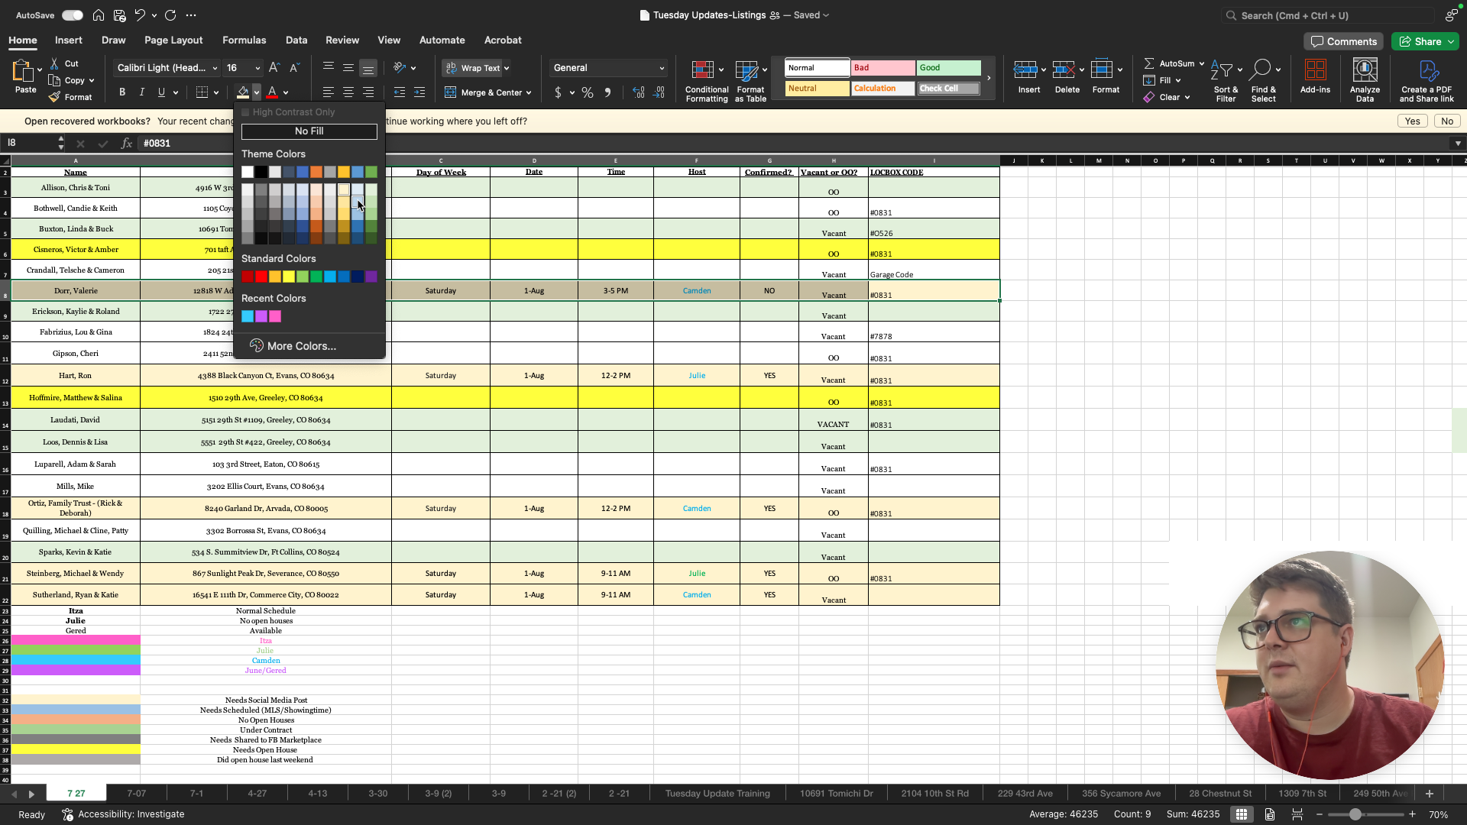Click the Bold formatting icon
The width and height of the screenshot is (1467, 825).
click(122, 92)
